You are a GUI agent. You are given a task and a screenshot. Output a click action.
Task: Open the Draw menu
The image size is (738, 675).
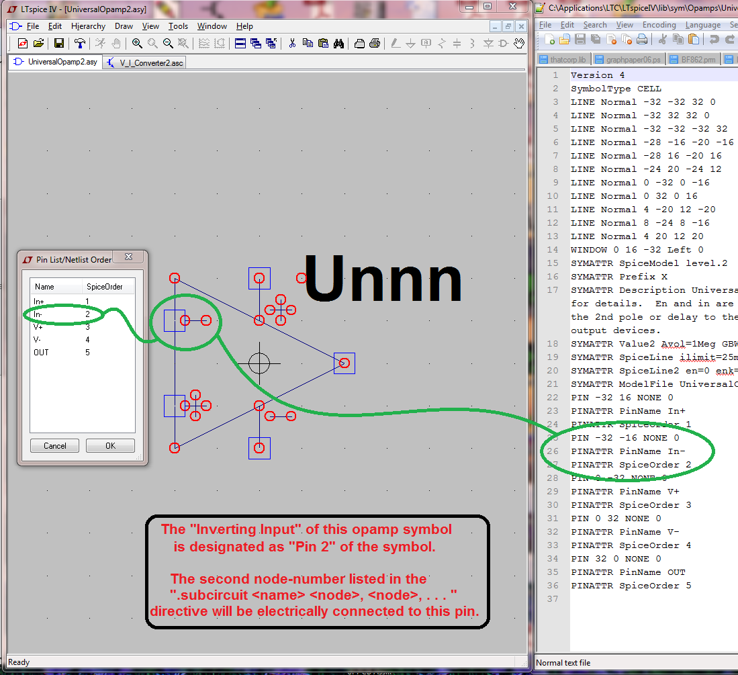124,26
